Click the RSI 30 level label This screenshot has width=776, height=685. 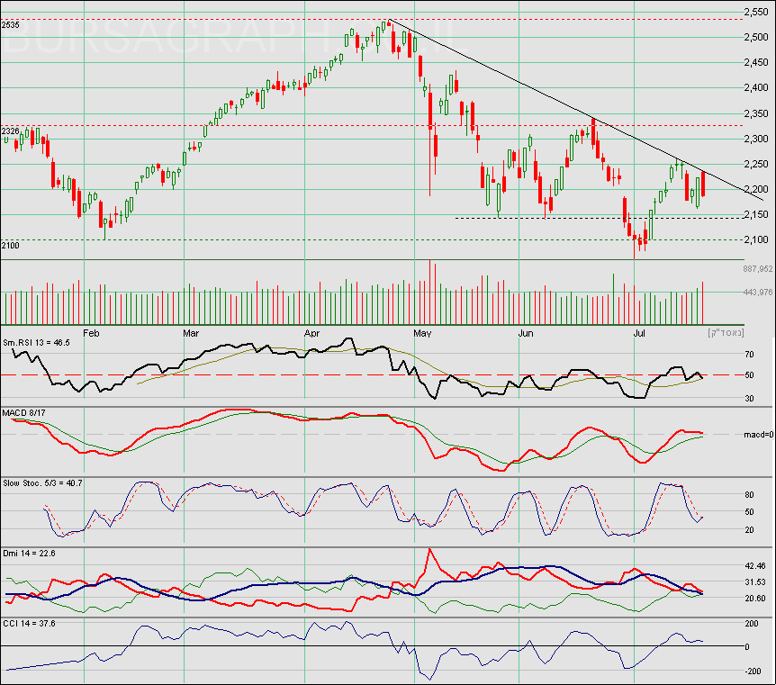pos(749,399)
